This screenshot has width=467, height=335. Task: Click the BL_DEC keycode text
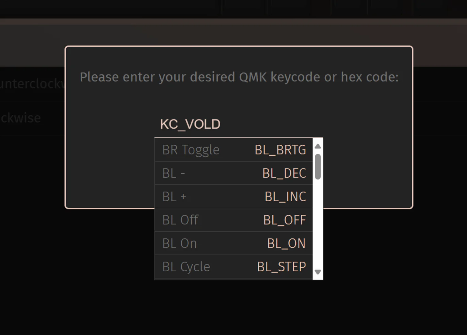click(x=284, y=173)
